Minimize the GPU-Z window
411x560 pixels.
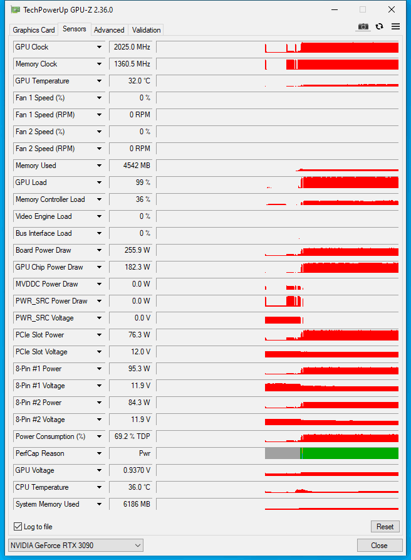335,9
